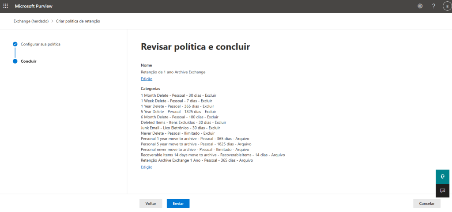Click Edição link under Nome
The height and width of the screenshot is (212, 452).
147,79
